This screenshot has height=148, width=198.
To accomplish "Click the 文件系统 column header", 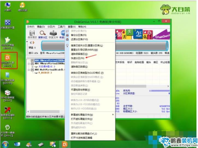I will point(120,62).
